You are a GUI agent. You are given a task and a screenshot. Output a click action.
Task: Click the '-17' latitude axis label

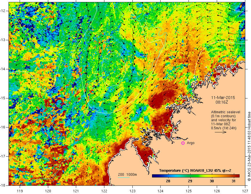pos(3,156)
